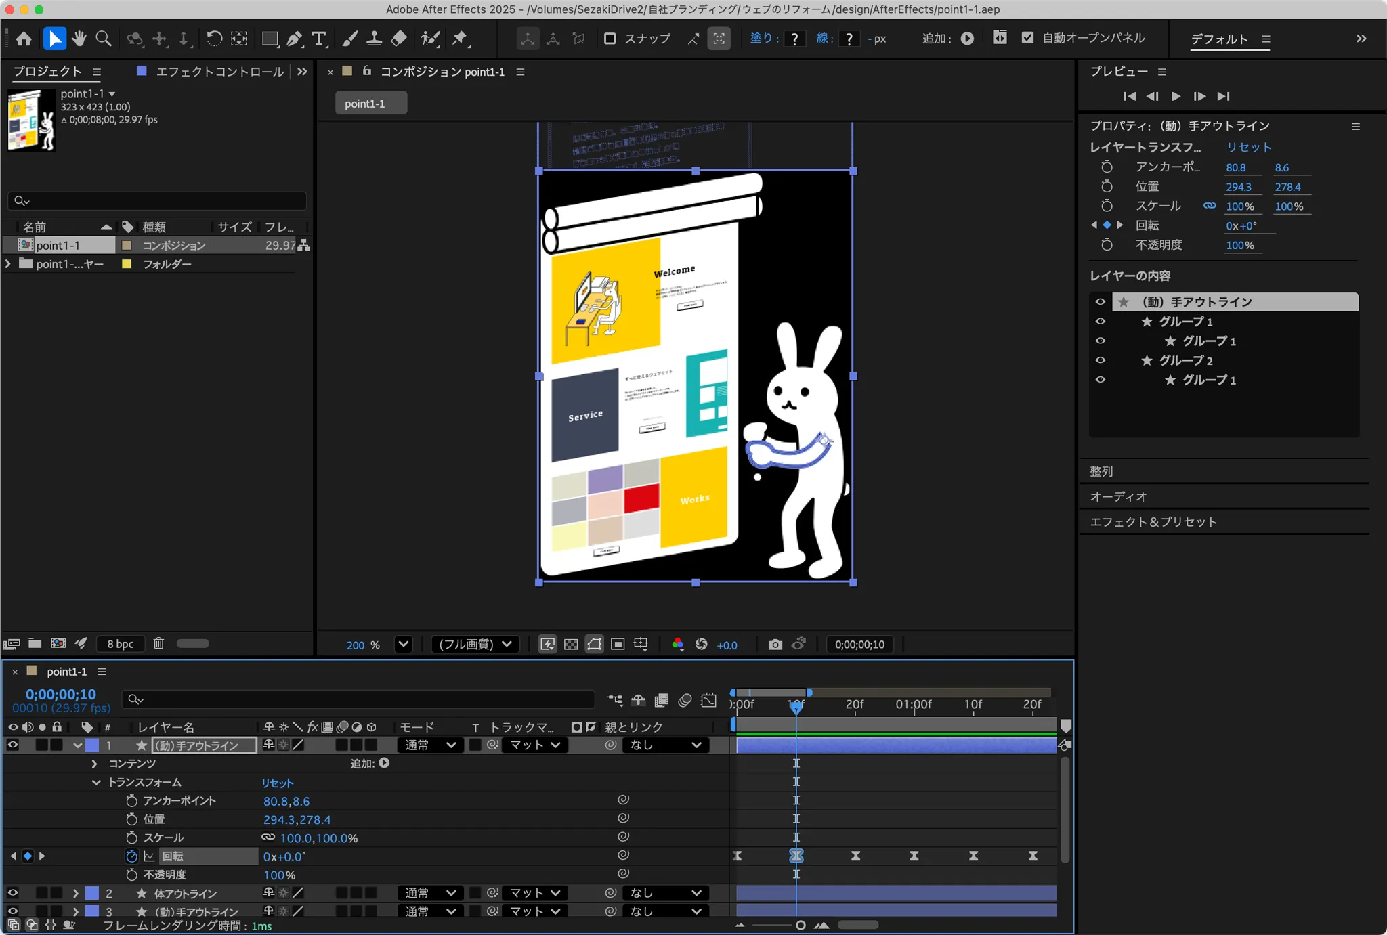Hide layer 2 体アウトライン in timeline
The image size is (1387, 935).
(x=12, y=893)
